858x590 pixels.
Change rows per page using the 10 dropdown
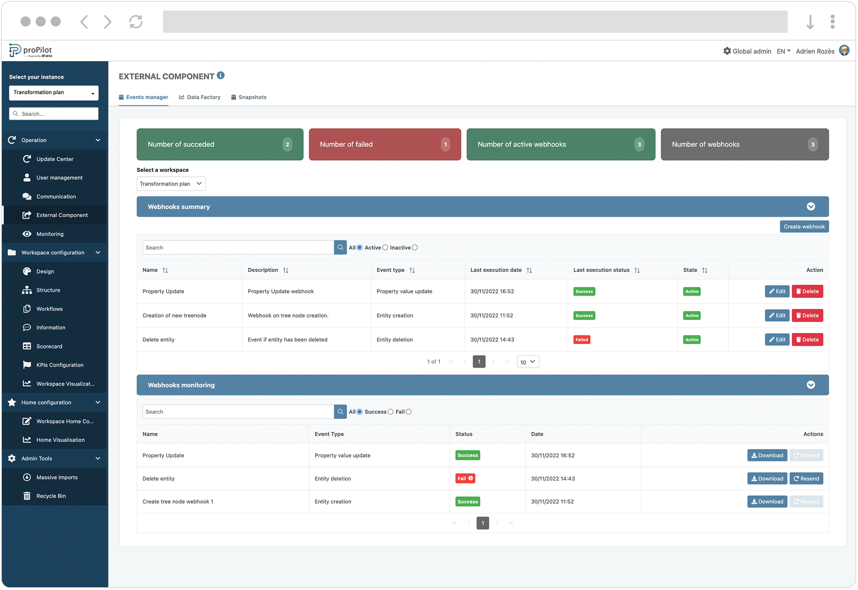[527, 361]
